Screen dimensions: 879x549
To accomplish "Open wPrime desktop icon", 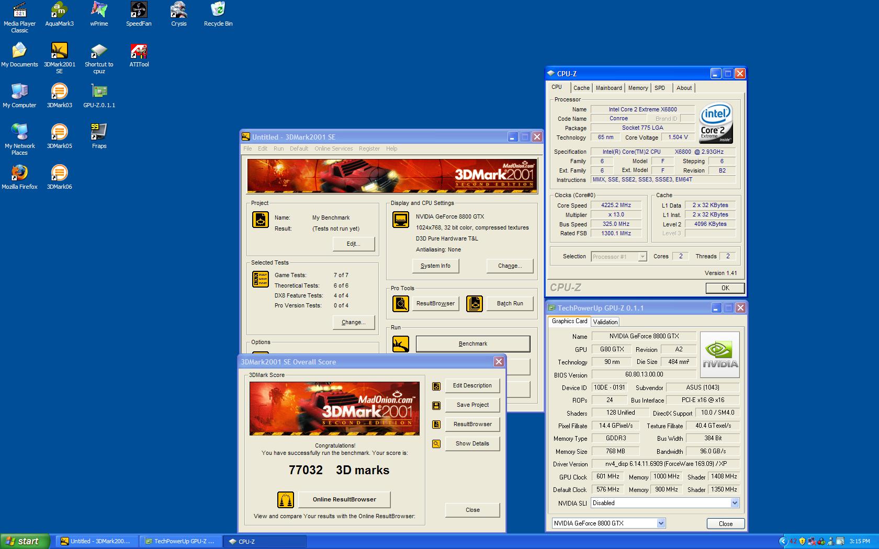I will coord(99,15).
